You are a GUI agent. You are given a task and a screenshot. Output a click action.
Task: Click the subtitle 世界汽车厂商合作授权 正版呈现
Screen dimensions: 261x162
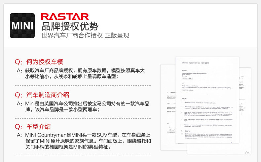[x=85, y=35]
